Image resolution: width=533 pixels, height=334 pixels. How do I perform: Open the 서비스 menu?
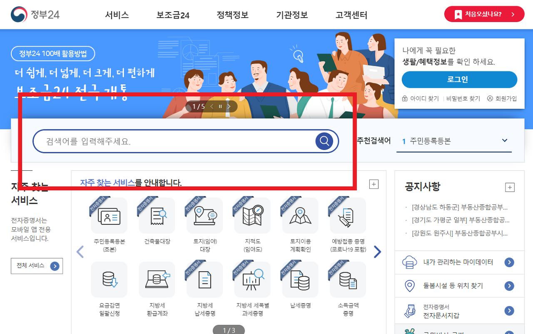point(117,15)
